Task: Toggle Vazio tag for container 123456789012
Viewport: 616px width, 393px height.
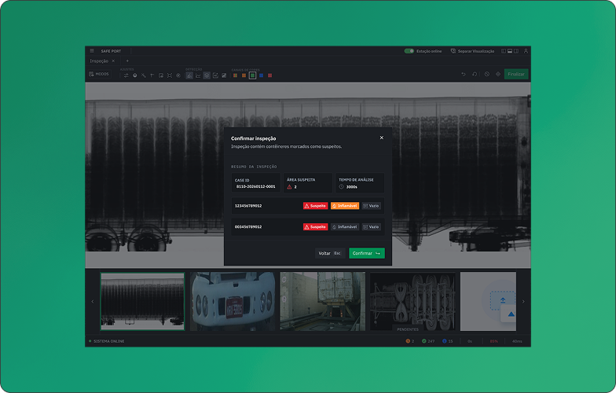Action: (371, 206)
